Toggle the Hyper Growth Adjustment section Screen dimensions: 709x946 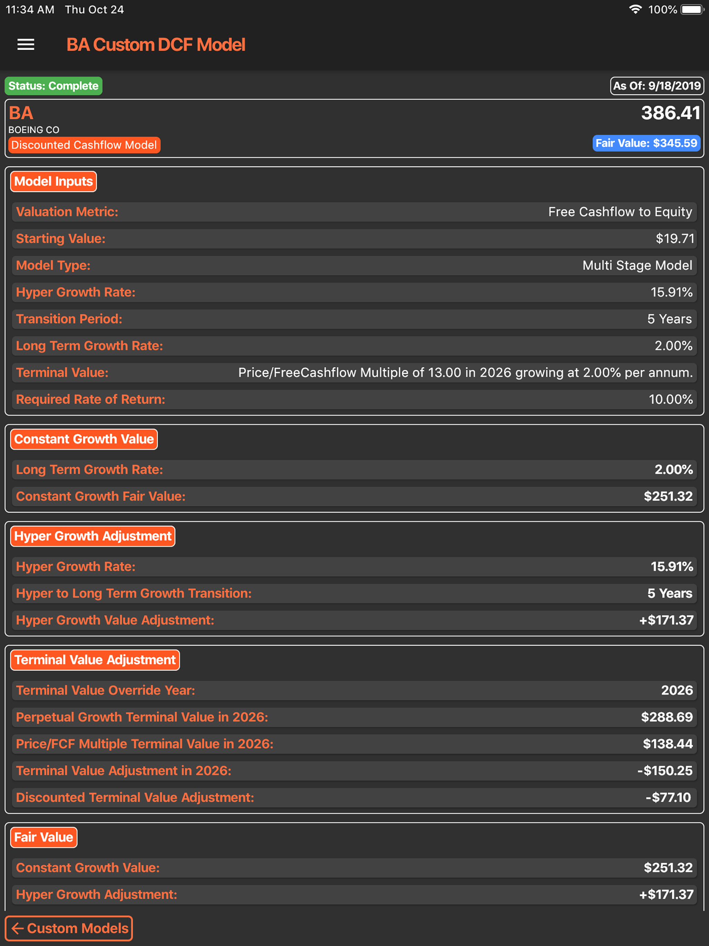(92, 536)
